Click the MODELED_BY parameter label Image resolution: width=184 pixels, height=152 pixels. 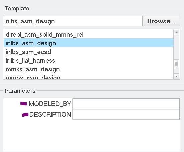click(50, 104)
